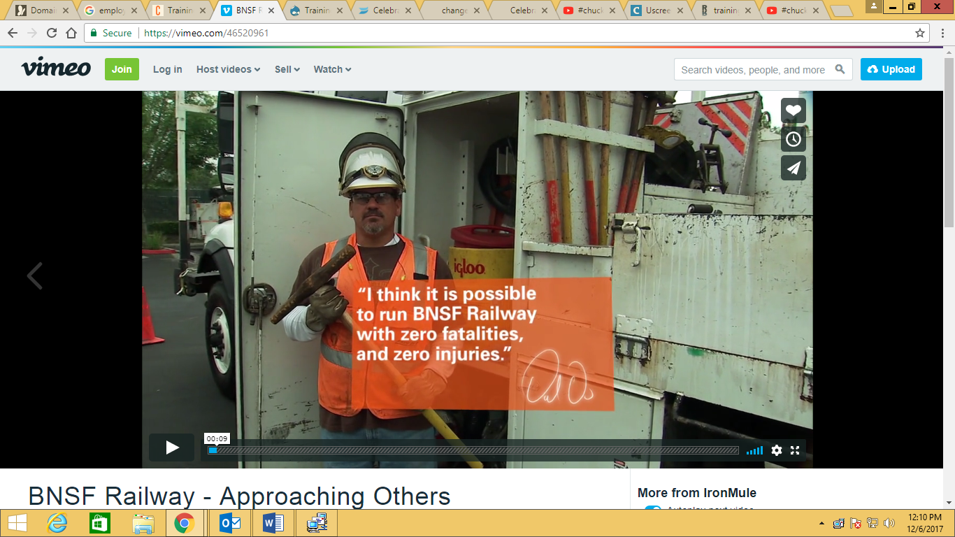
Task: Open taskbar clock showing 12:10 PM
Action: coord(926,523)
